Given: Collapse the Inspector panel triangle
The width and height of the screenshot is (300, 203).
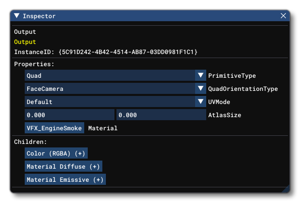Looking at the screenshot, I should (x=17, y=16).
